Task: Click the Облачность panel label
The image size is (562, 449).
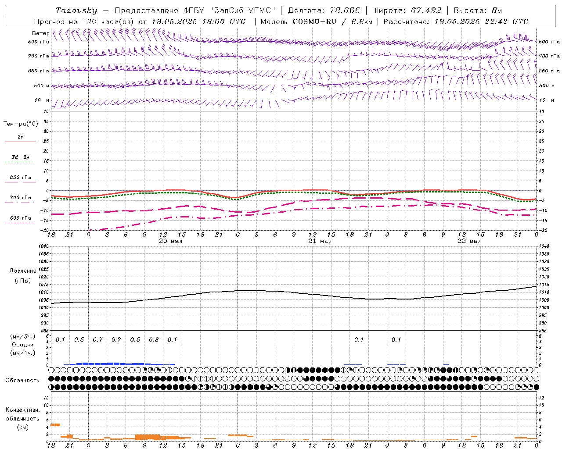Action: tap(22, 381)
